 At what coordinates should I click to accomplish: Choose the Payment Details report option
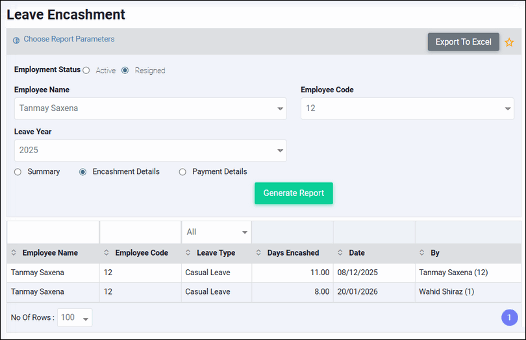[x=182, y=172]
